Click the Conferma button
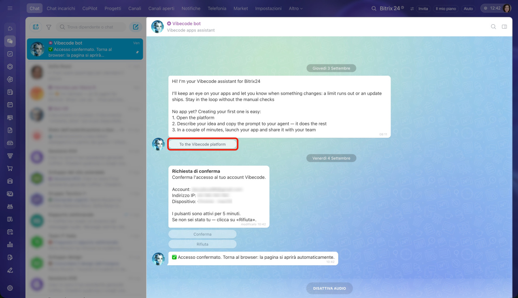This screenshot has height=298, width=518. click(x=202, y=234)
